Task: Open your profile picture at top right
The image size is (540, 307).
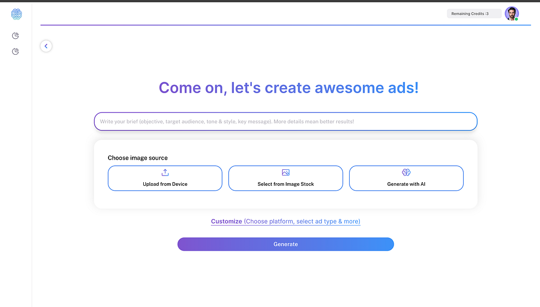Action: point(512,13)
